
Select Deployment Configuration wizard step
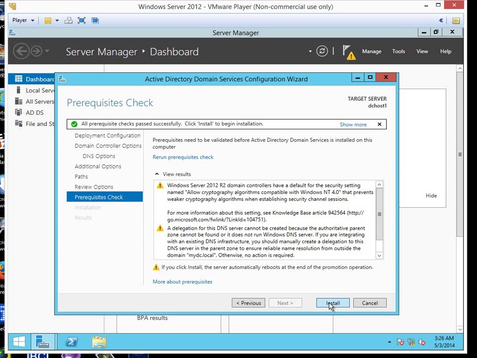107,135
